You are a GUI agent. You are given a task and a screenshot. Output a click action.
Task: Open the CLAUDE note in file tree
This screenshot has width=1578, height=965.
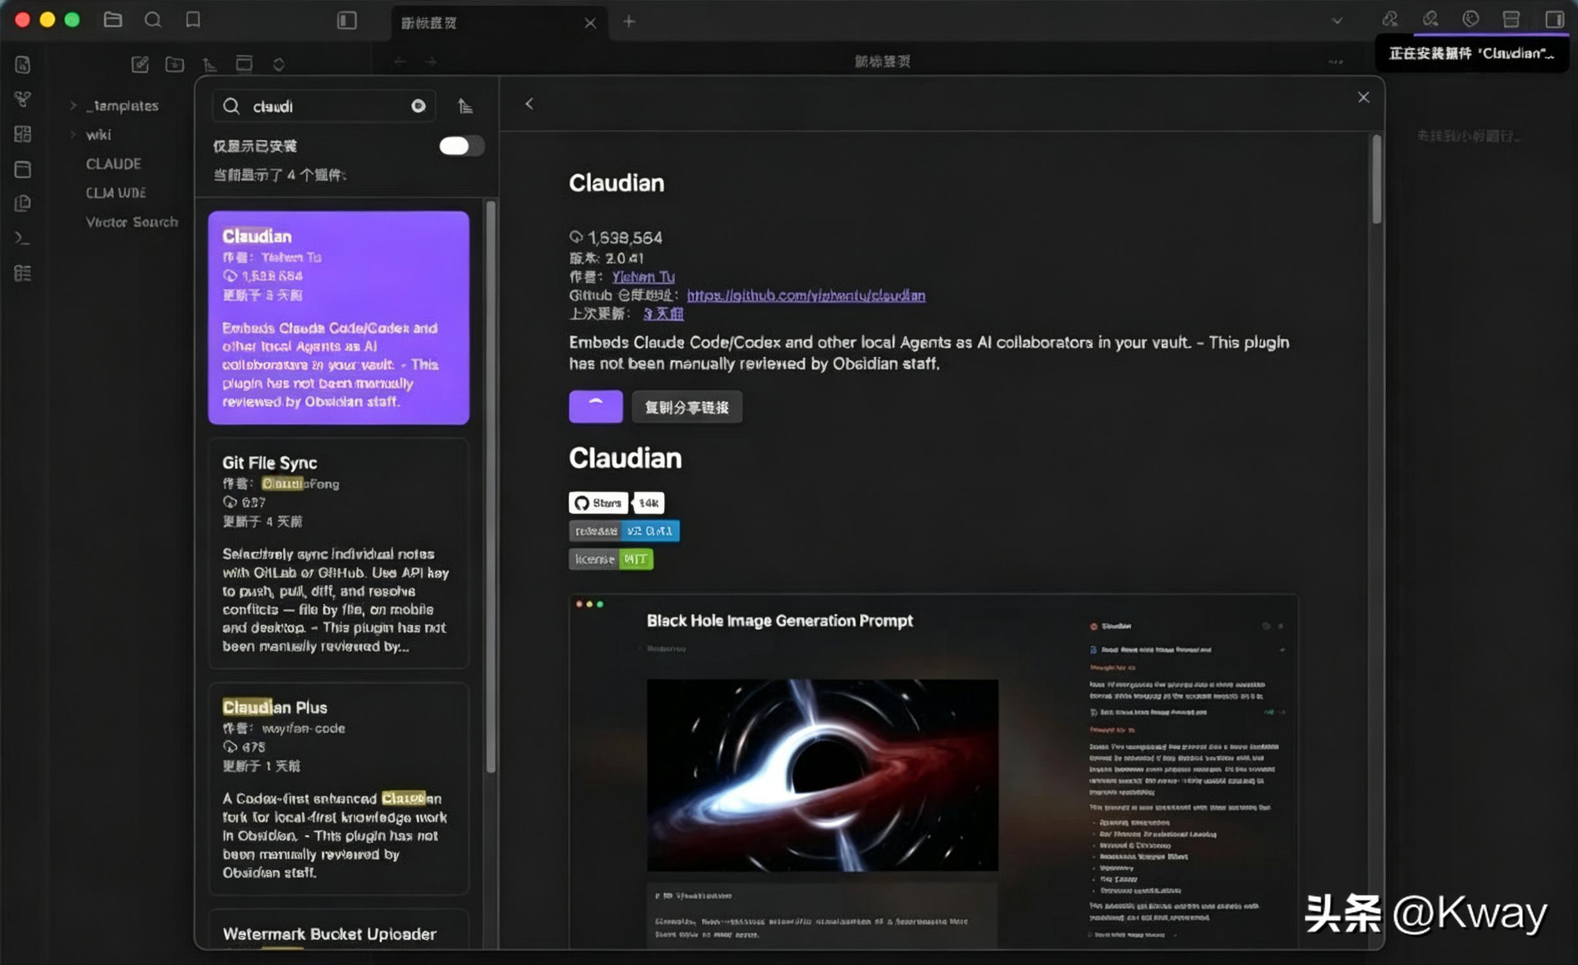coord(113,164)
